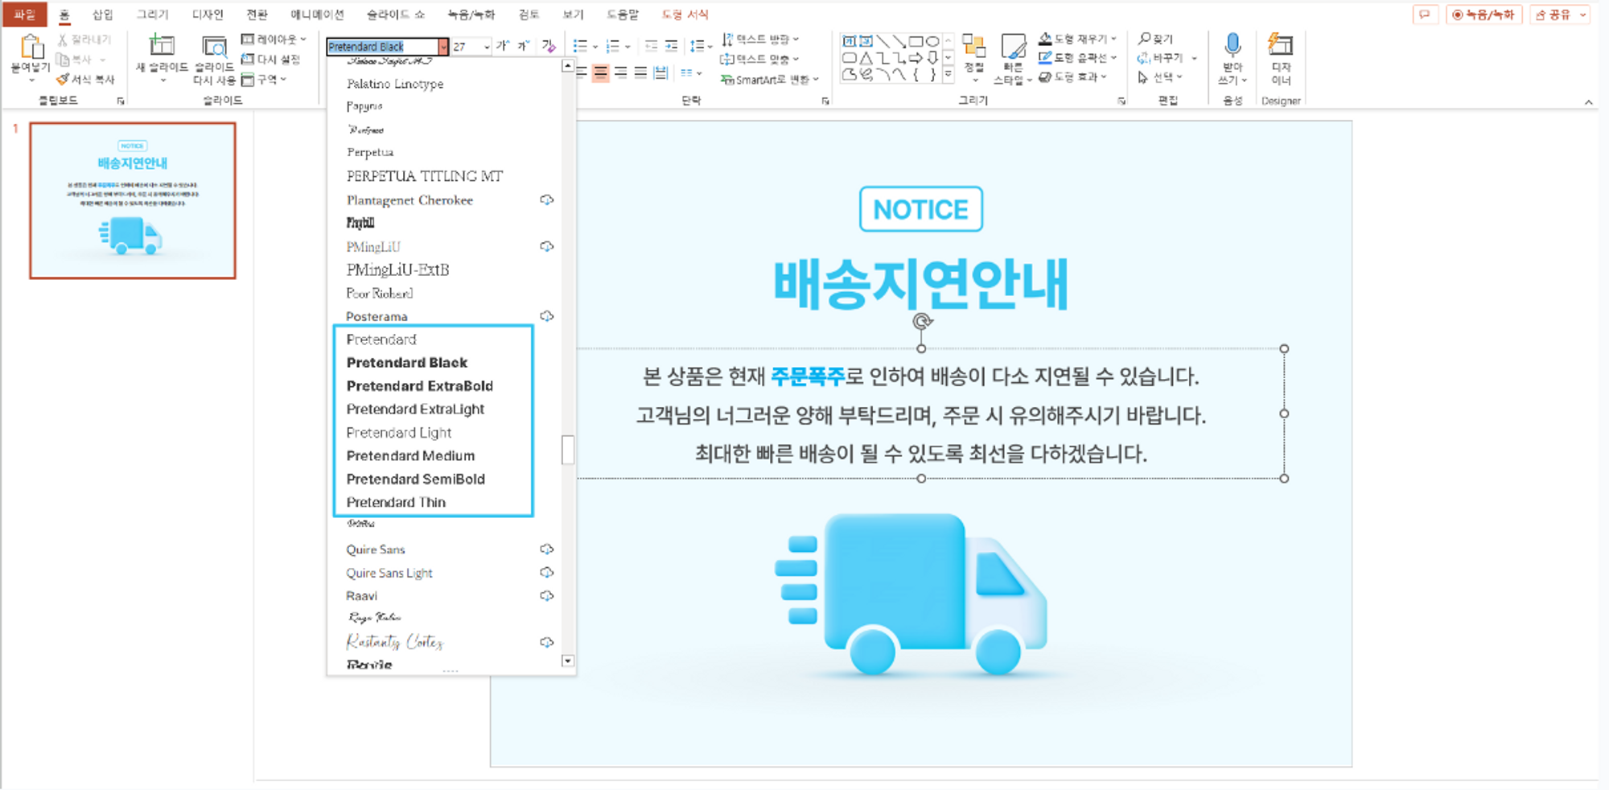1609x790 pixels.
Task: Switch to the Design (디자인) tab
Action: 208,14
